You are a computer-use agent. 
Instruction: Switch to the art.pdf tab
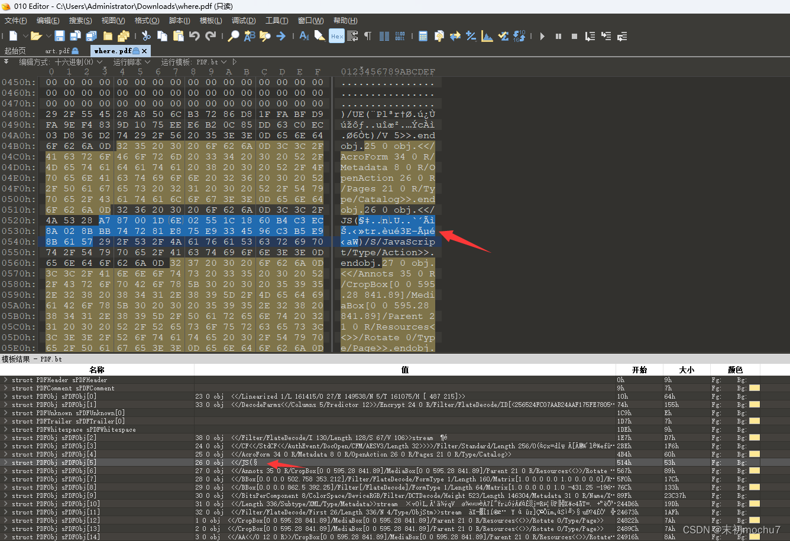(61, 51)
